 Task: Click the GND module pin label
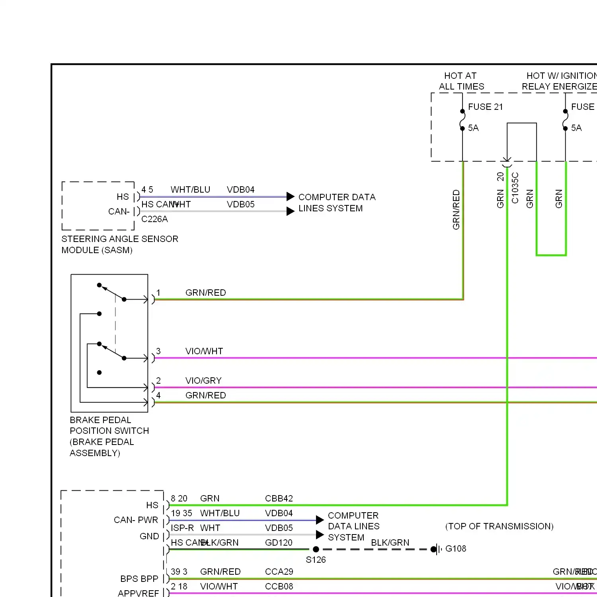[x=149, y=536]
